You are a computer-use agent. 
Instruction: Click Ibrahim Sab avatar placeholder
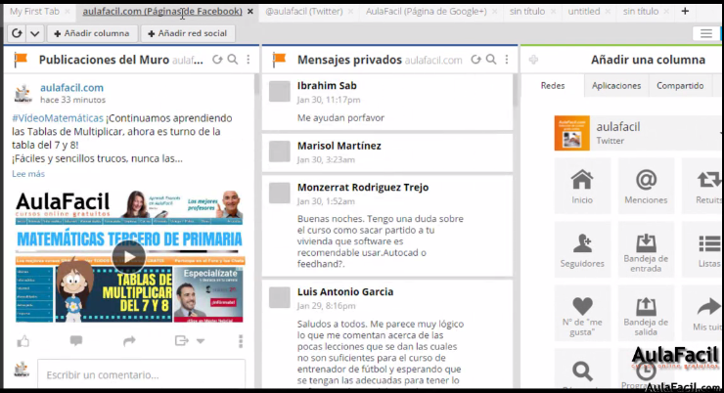(280, 91)
